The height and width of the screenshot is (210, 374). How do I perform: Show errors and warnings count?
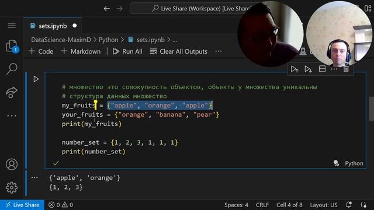tap(61, 205)
